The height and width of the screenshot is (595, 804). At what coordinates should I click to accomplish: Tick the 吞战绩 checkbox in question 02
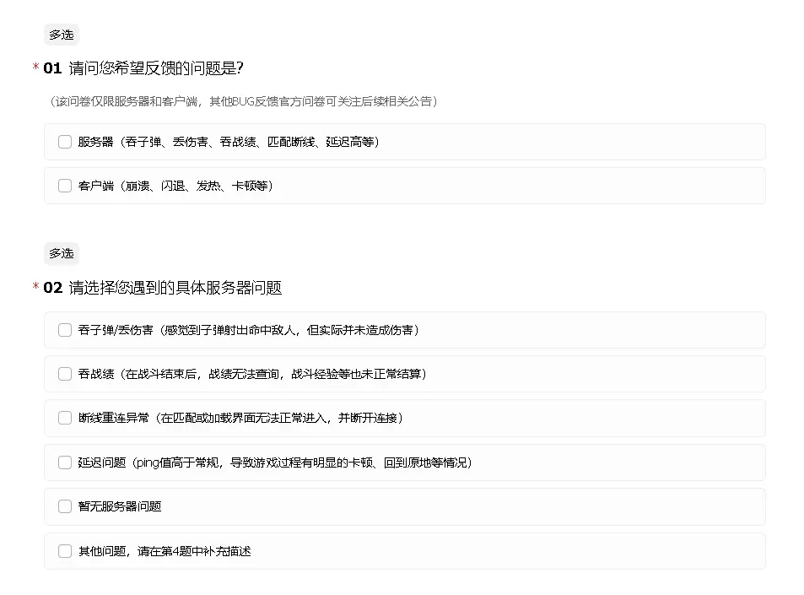tap(65, 374)
